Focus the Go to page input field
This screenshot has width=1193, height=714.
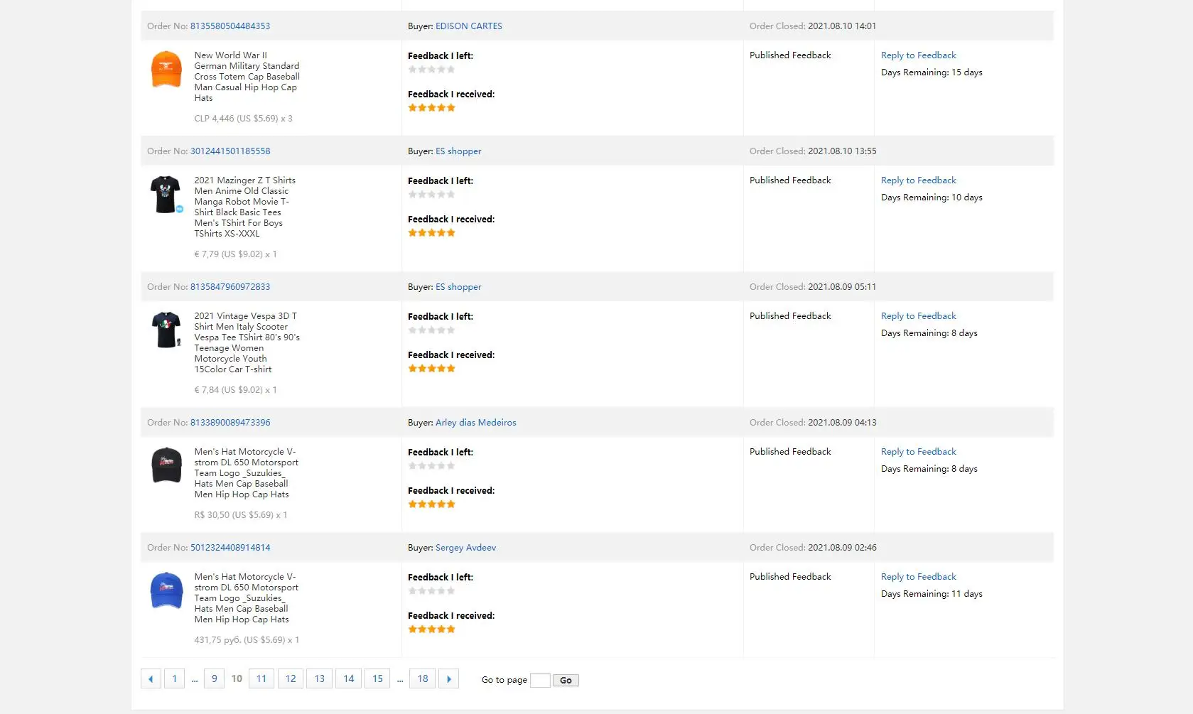coord(540,681)
